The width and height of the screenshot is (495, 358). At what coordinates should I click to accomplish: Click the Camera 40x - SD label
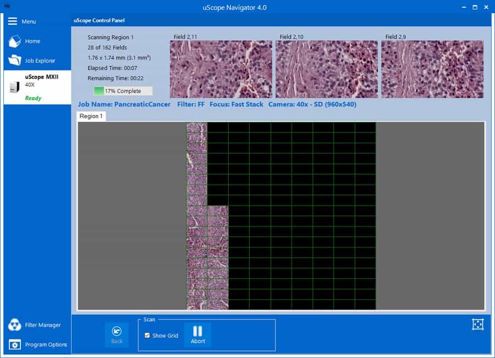pos(312,104)
